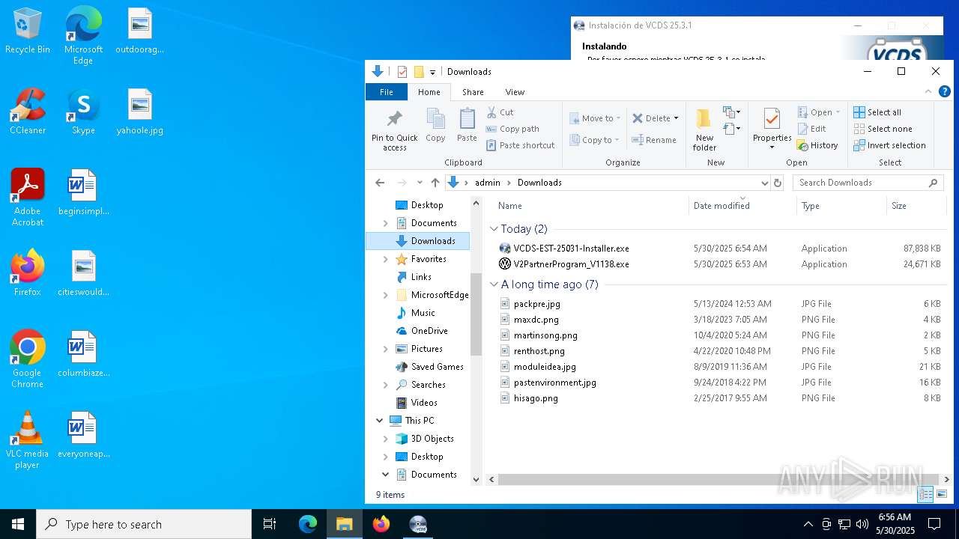The height and width of the screenshot is (539, 959).
Task: Open file History
Action: (x=817, y=145)
